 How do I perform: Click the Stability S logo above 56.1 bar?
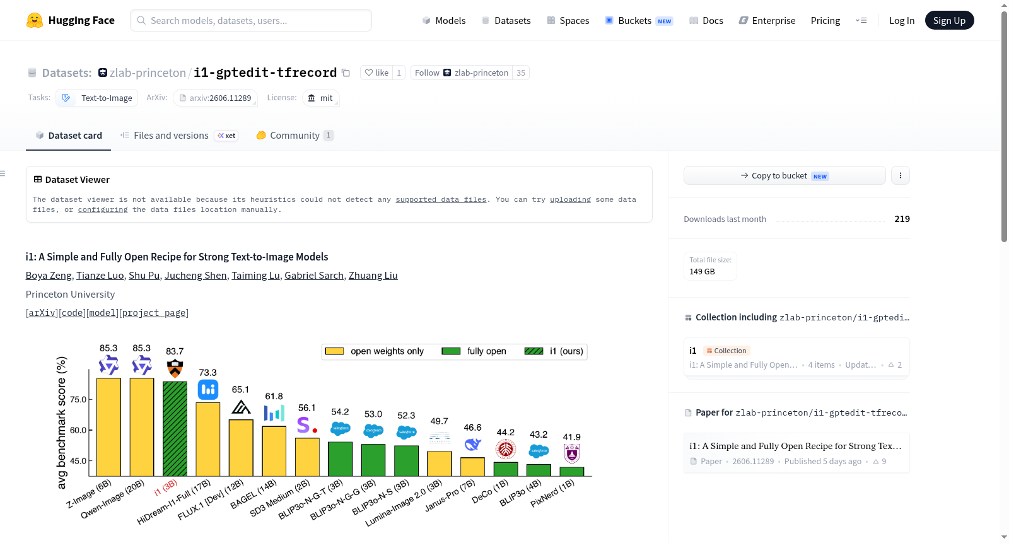306,424
